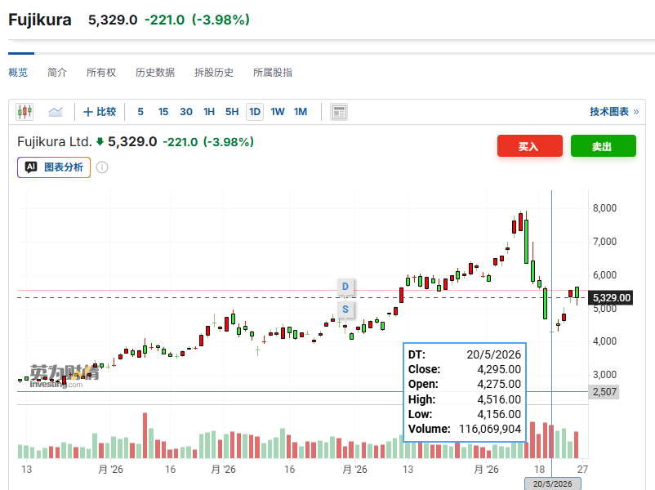The height and width of the screenshot is (490, 655).
Task: Select the 15 minute interval
Action: click(x=163, y=112)
